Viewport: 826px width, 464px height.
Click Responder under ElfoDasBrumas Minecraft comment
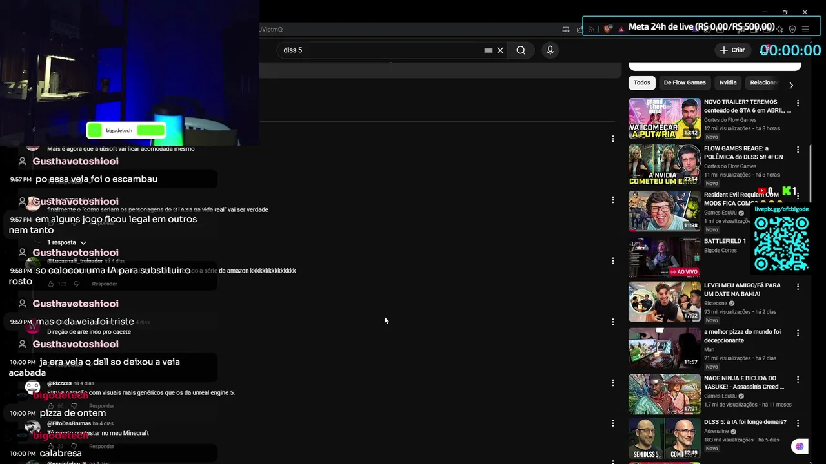pyautogui.click(x=101, y=446)
